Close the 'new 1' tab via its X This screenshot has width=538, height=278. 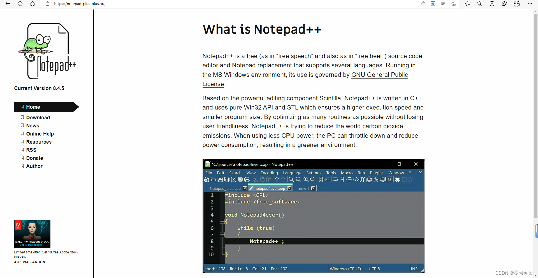(x=313, y=188)
